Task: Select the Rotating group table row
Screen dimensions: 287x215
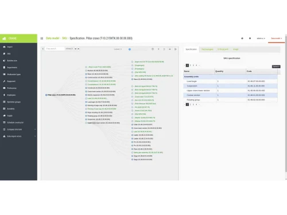Action: (230, 100)
